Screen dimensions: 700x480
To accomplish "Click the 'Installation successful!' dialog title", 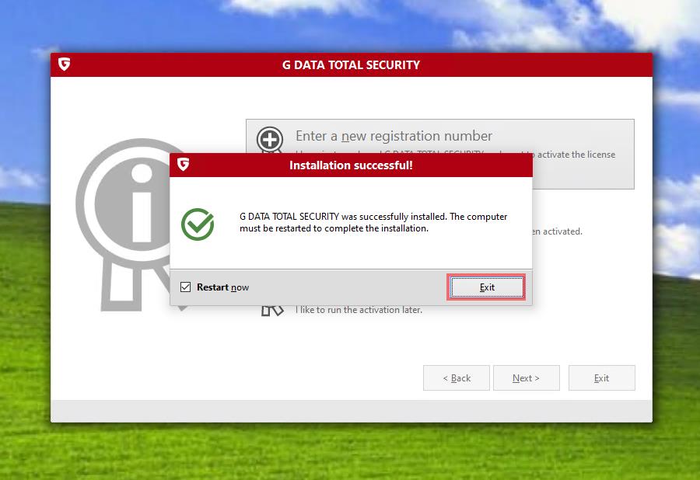I will pyautogui.click(x=351, y=165).
